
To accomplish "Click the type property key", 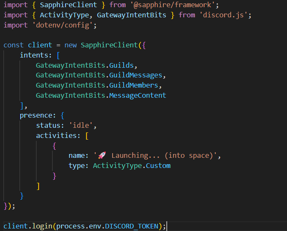I will tap(77, 166).
